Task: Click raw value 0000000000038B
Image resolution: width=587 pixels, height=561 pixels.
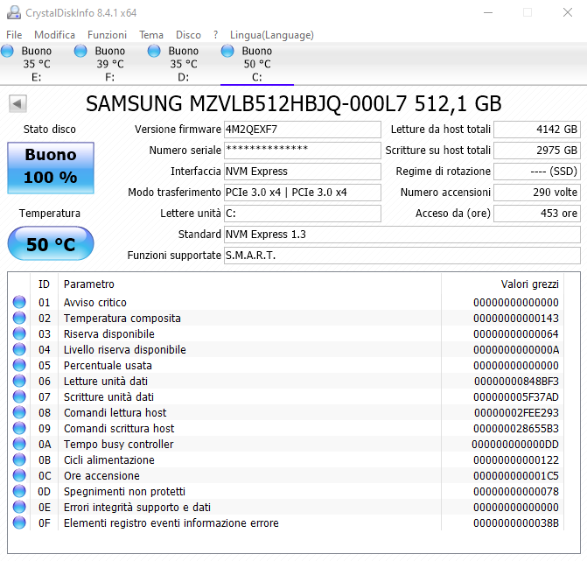Action: pos(516,522)
